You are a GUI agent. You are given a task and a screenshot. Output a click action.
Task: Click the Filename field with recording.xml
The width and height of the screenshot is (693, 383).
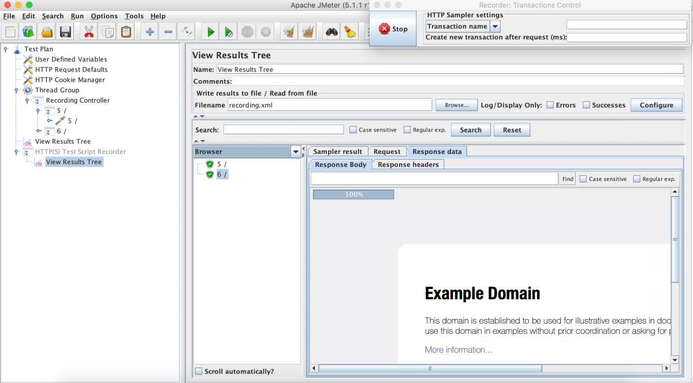tap(330, 105)
